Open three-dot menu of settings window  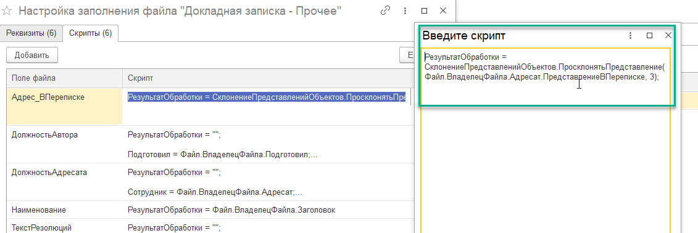tap(405, 11)
